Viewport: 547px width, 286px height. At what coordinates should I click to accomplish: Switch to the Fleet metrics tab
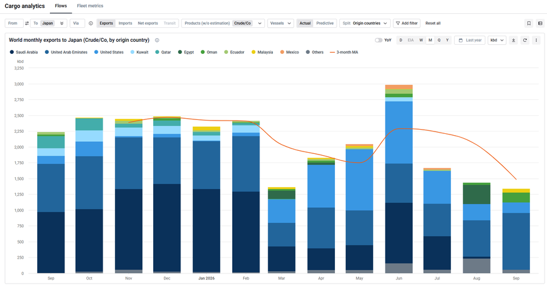coord(90,6)
